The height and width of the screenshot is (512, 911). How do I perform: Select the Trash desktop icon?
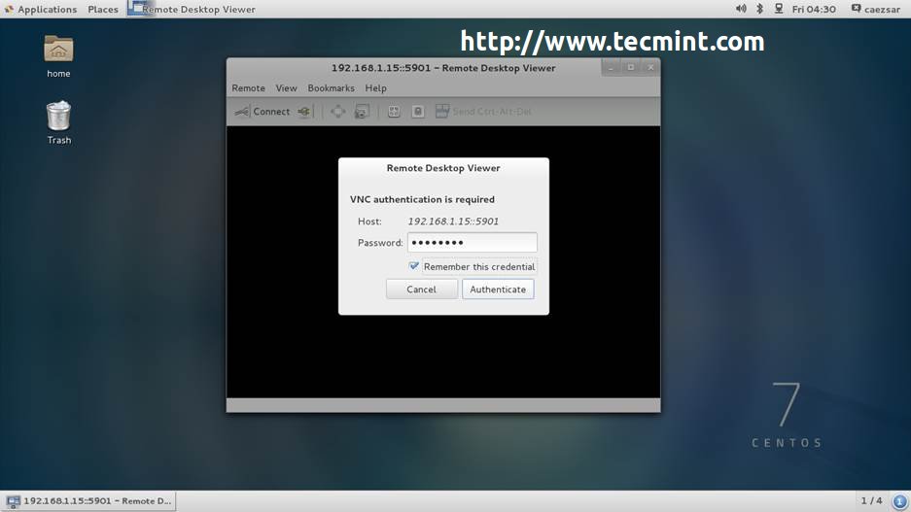[x=58, y=123]
